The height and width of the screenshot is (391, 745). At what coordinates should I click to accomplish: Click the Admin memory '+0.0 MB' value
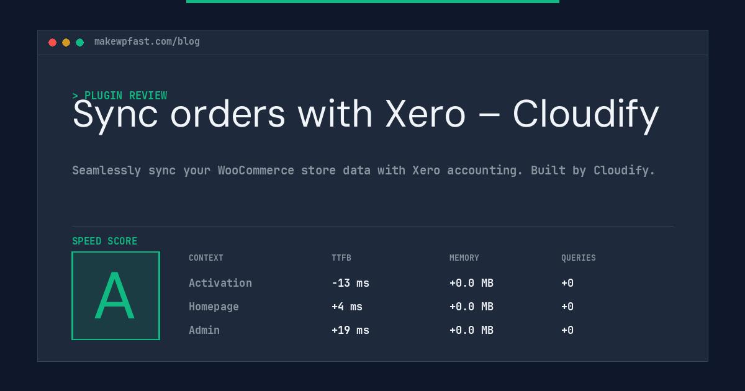tap(471, 330)
